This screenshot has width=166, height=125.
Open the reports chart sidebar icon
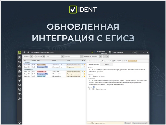(20, 76)
